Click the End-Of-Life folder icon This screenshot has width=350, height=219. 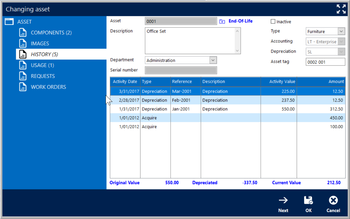click(x=222, y=21)
